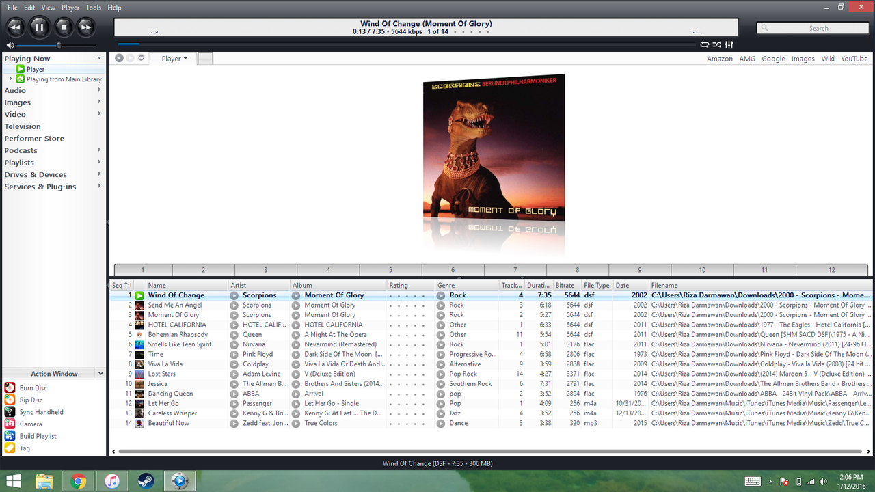The height and width of the screenshot is (492, 875).
Task: Select Television in the sidebar
Action: click(x=23, y=126)
